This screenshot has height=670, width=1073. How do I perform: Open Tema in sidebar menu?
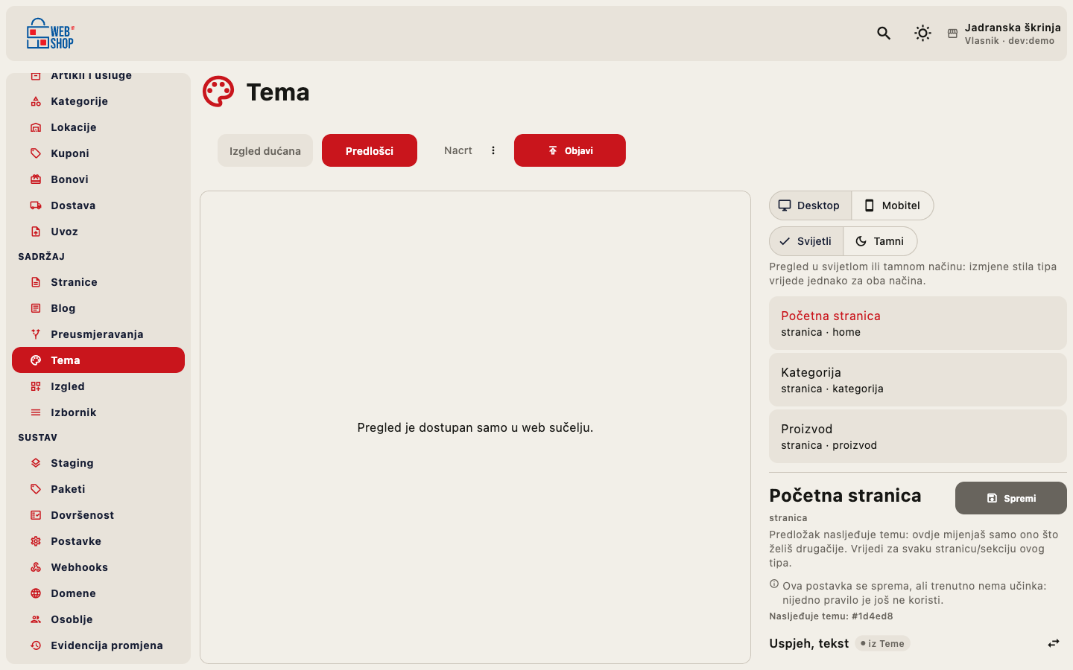pos(98,360)
